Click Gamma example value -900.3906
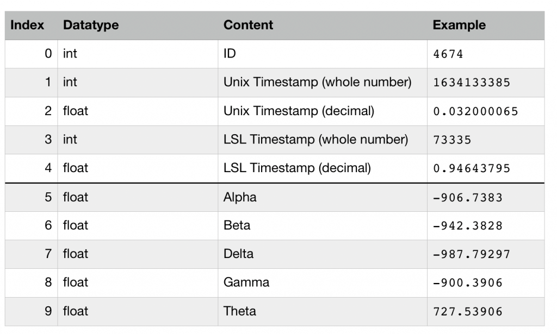 coord(467,282)
